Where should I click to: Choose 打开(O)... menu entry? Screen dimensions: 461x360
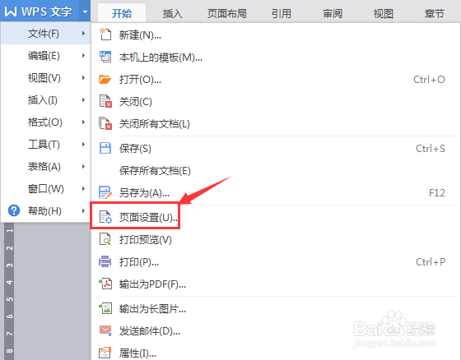click(x=276, y=79)
